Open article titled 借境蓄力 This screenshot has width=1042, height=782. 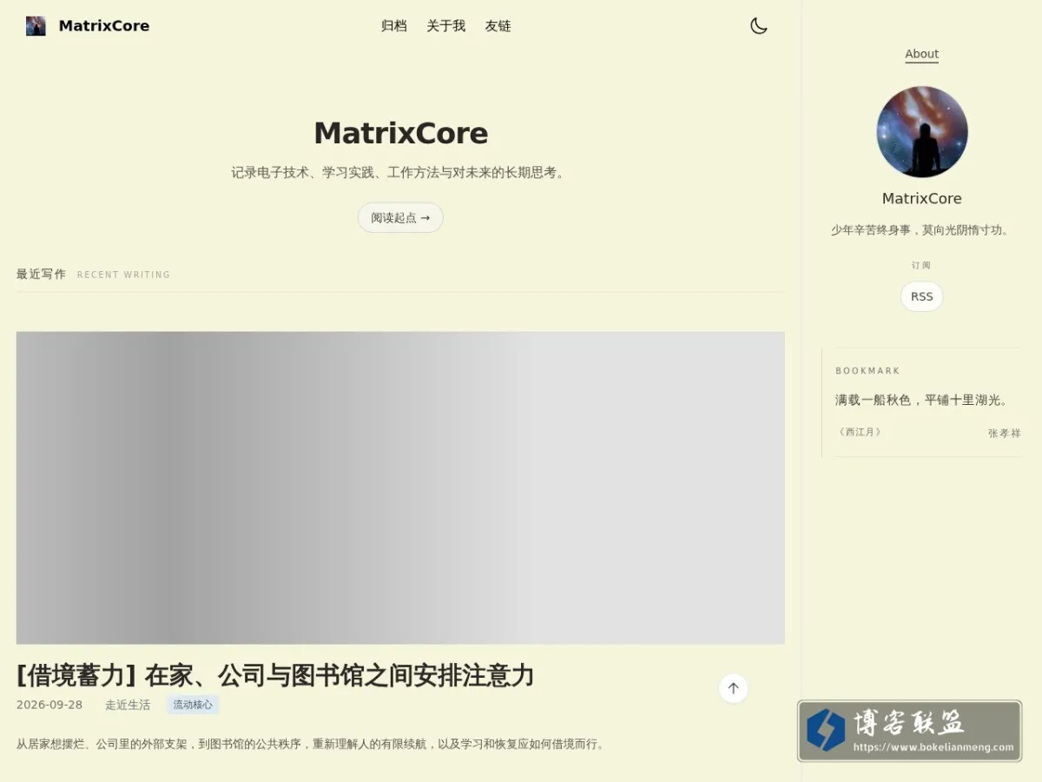pos(275,675)
